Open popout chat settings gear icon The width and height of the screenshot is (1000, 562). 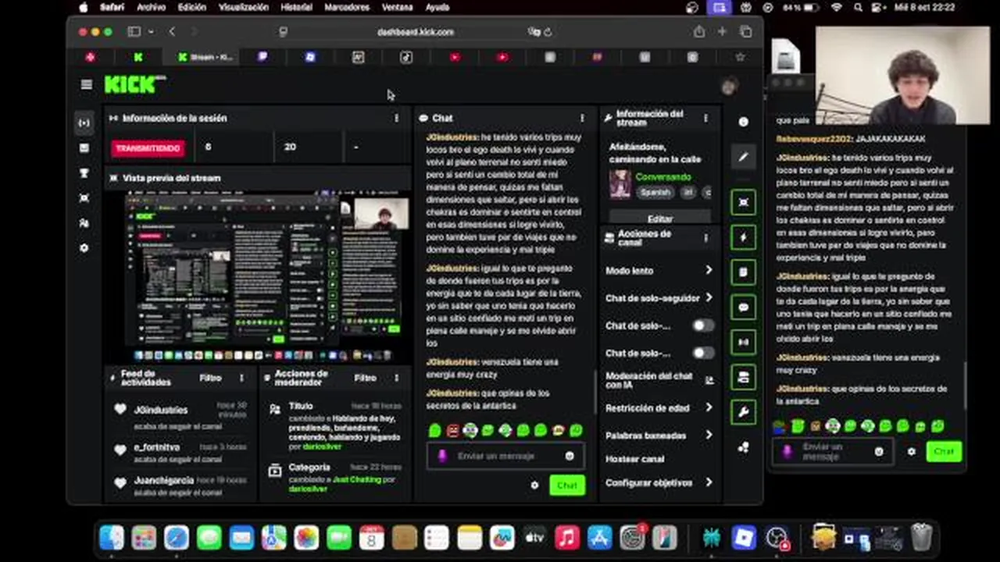click(x=911, y=451)
